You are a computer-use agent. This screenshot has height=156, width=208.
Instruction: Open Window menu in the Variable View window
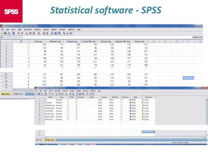[x=93, y=91]
